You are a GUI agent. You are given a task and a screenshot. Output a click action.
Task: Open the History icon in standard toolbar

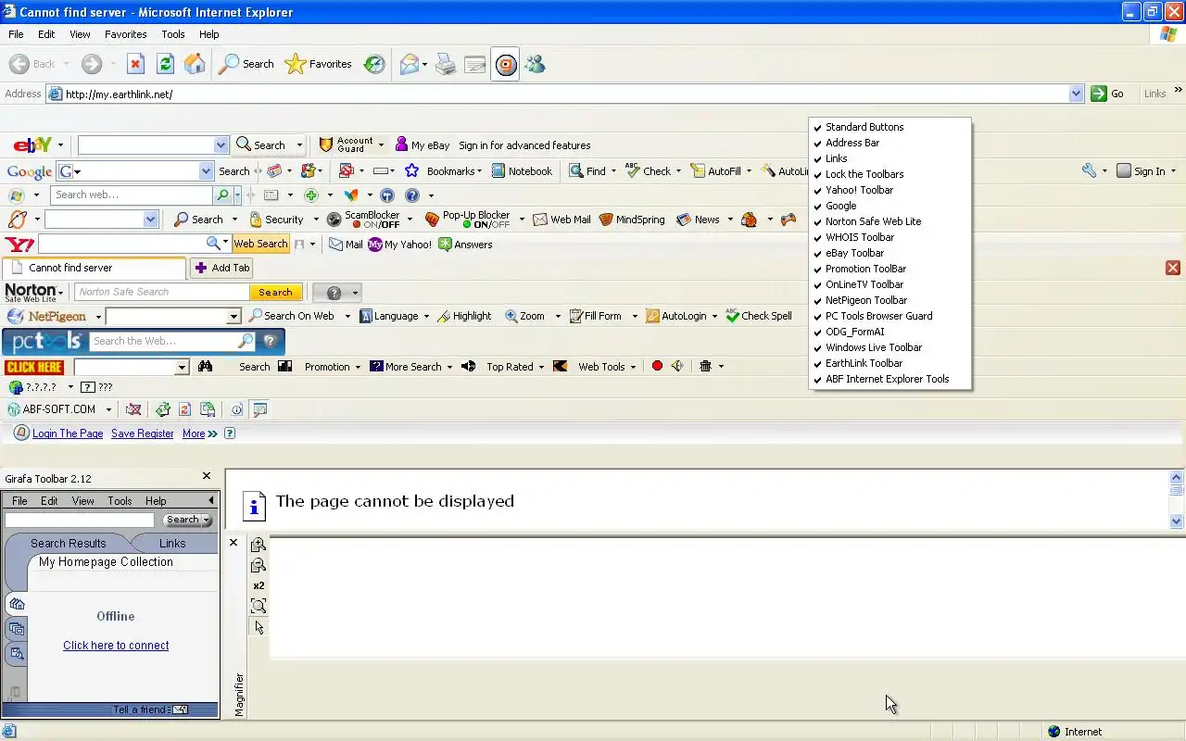374,64
